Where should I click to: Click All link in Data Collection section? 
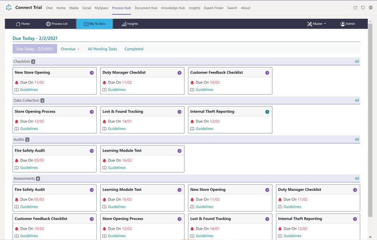coord(357,101)
